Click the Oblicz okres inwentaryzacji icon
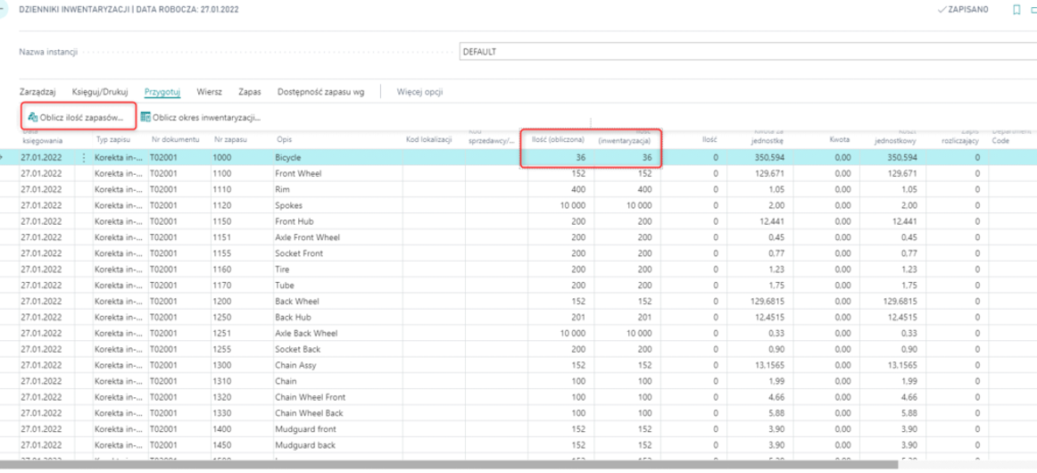This screenshot has height=473, width=1037. click(x=145, y=117)
